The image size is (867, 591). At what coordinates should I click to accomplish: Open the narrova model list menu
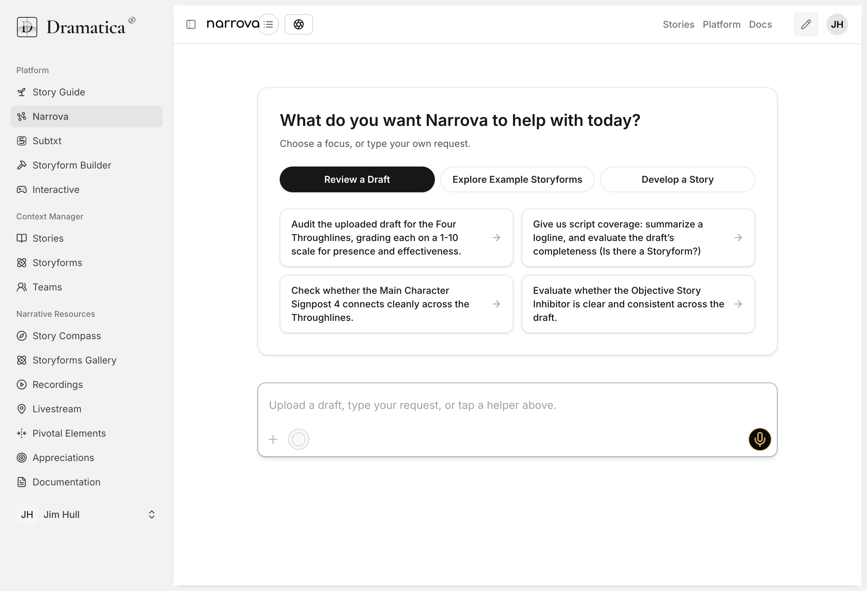point(269,24)
